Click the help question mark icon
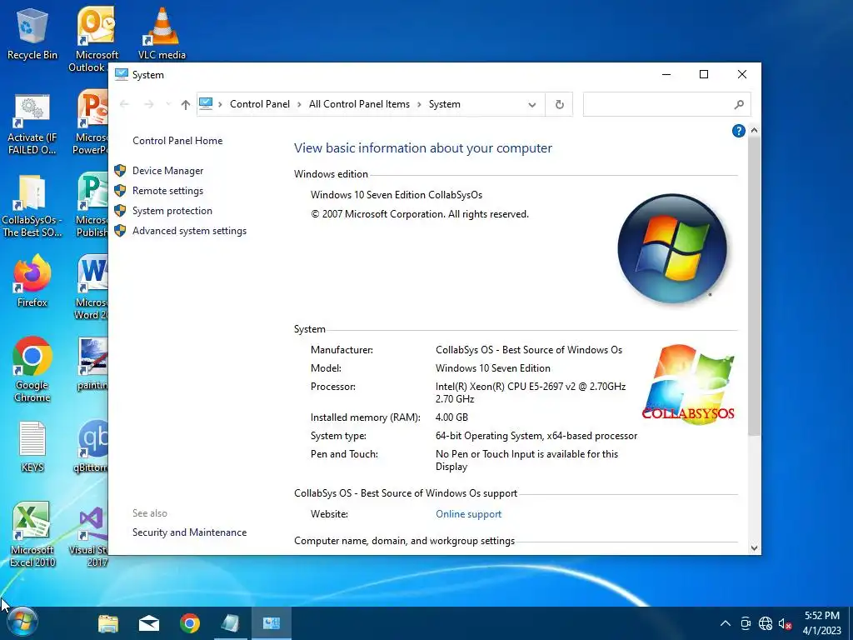Screen dimensions: 853x640 738,131
